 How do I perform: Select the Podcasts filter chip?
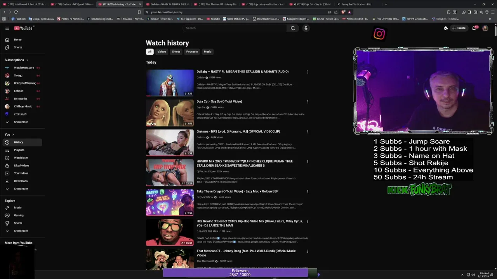tap(192, 52)
